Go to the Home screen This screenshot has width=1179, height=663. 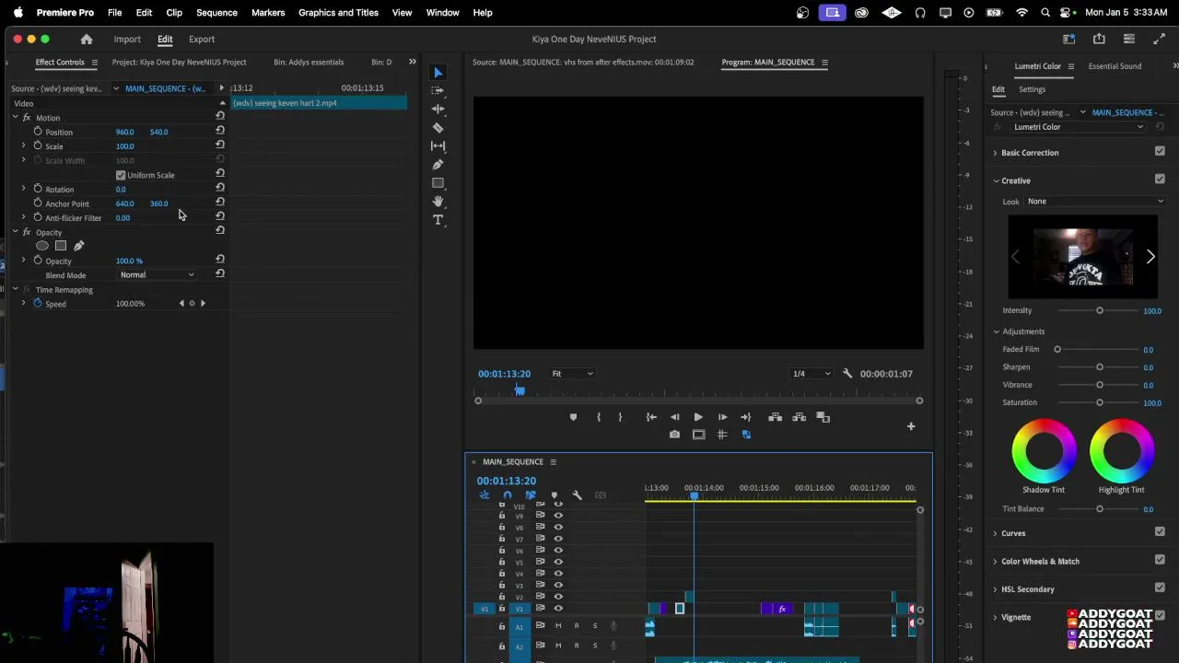87,40
